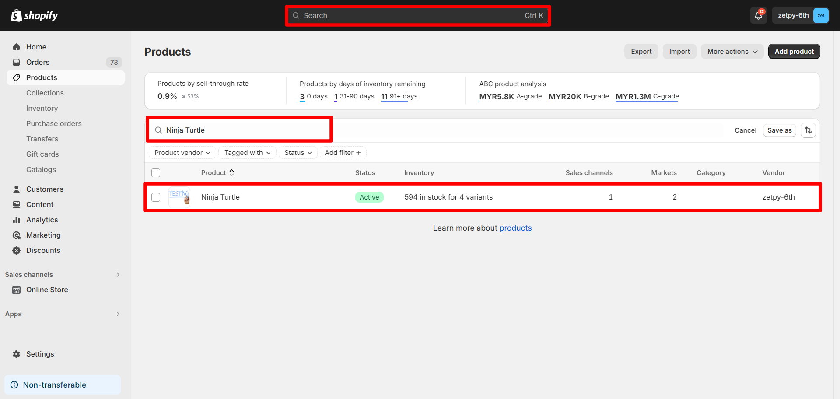Screen dimensions: 840x399
Task: Click the Orders inbox icon
Action: coord(17,62)
